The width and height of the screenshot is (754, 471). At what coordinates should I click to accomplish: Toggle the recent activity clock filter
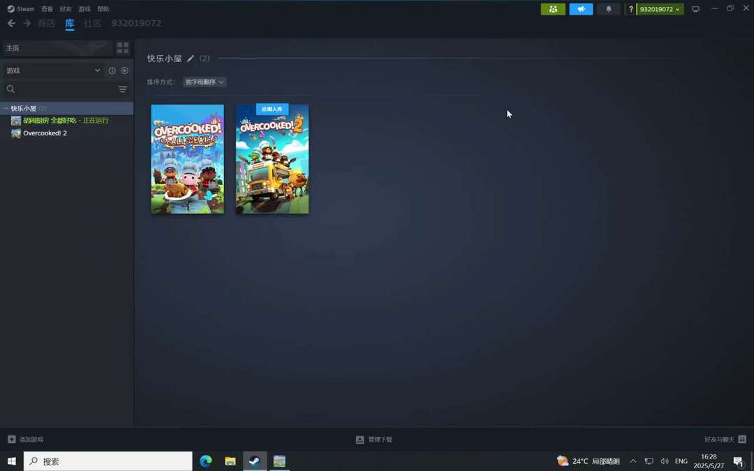[112, 70]
